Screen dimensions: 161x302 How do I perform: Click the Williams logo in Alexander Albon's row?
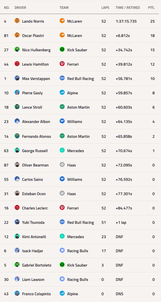tap(62, 121)
